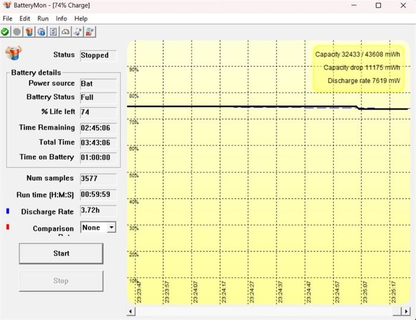
Task: Click the gray stop monitoring toolbar icon
Action: tap(17, 32)
